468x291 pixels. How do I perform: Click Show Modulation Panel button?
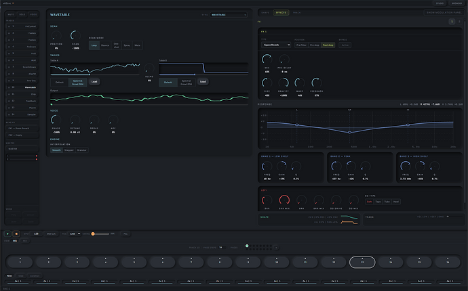pos(444,12)
